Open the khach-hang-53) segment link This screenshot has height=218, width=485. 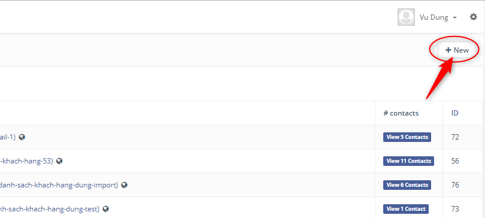click(27, 161)
